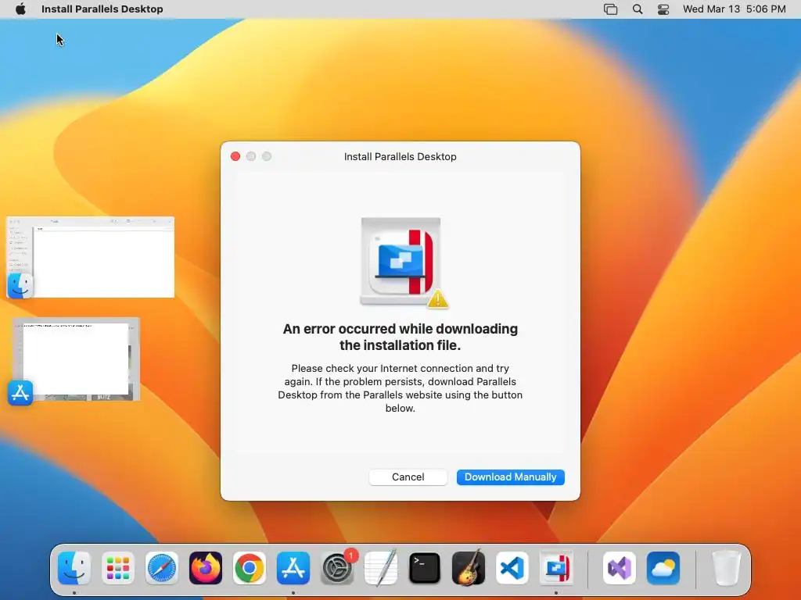Image resolution: width=801 pixels, height=600 pixels.
Task: Open System Settings from the Dock
Action: point(337,568)
